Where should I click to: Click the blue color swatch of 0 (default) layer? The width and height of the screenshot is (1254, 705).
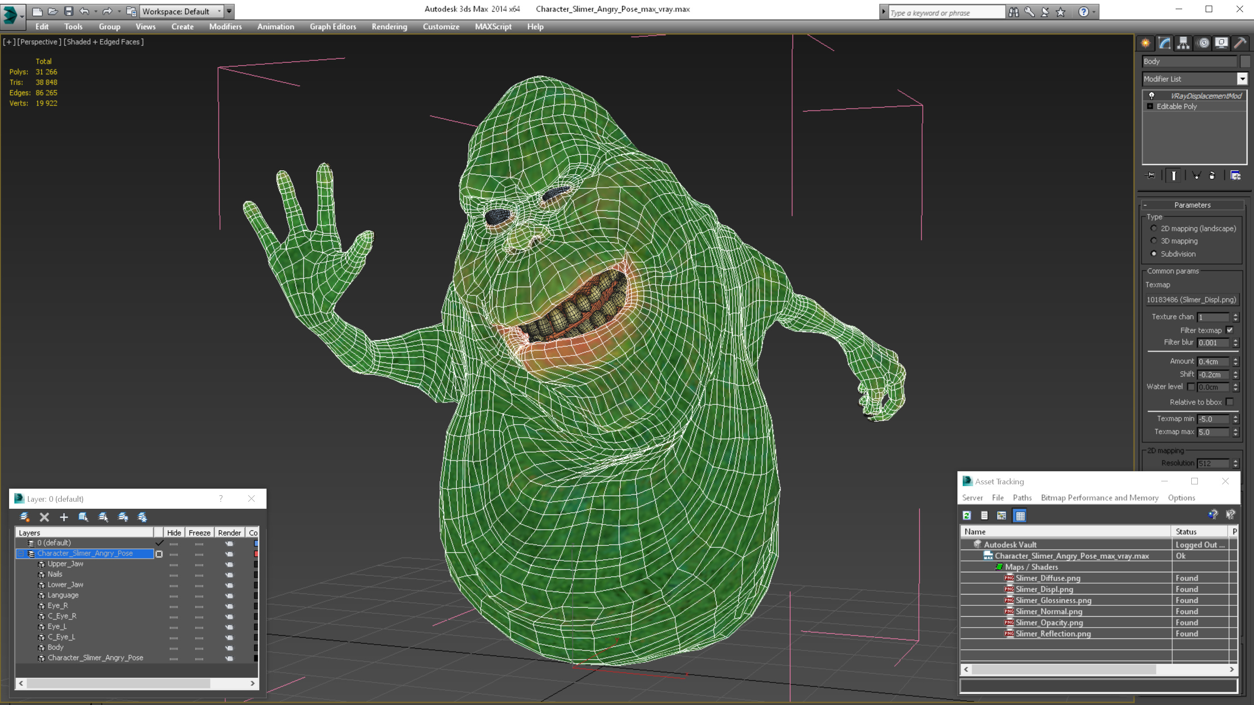pyautogui.click(x=256, y=543)
